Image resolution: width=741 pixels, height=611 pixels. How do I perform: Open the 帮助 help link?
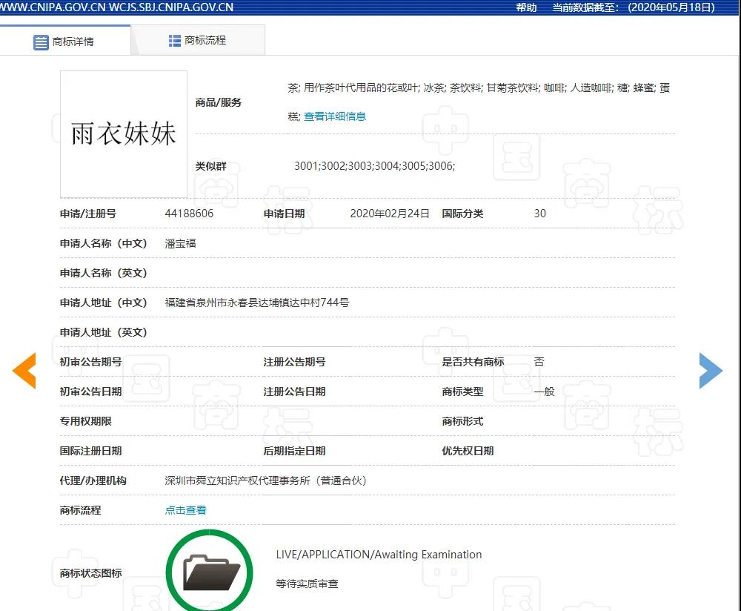click(x=526, y=7)
